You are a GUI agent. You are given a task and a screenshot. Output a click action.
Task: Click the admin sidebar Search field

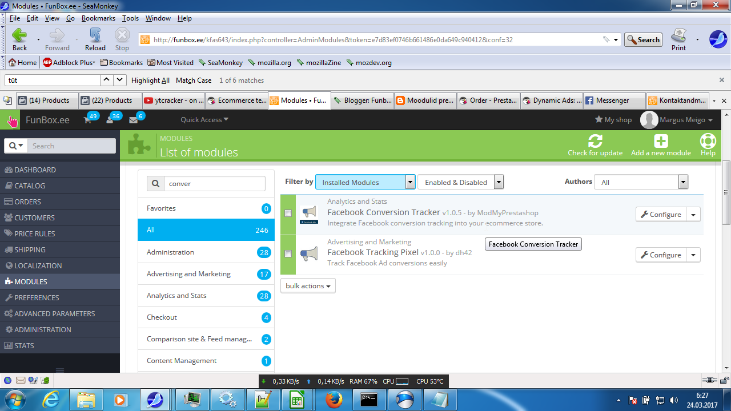(x=72, y=146)
